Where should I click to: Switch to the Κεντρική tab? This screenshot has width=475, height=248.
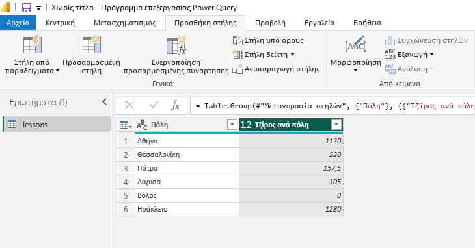coord(60,23)
